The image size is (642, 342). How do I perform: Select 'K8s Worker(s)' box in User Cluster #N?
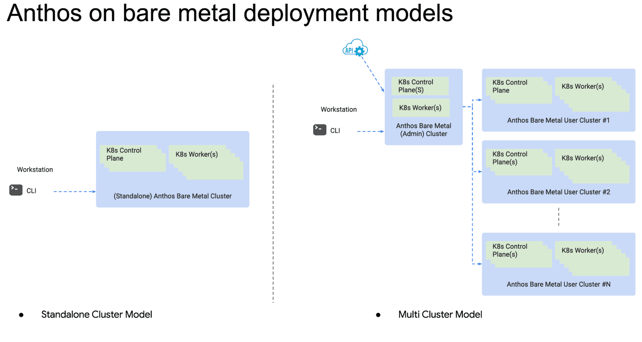[x=592, y=258]
